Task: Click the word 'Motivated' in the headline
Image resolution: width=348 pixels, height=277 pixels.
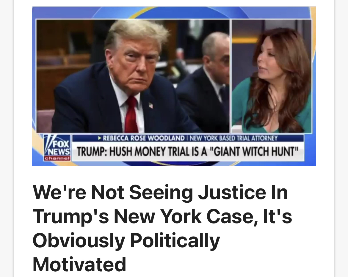Action: pos(79,264)
